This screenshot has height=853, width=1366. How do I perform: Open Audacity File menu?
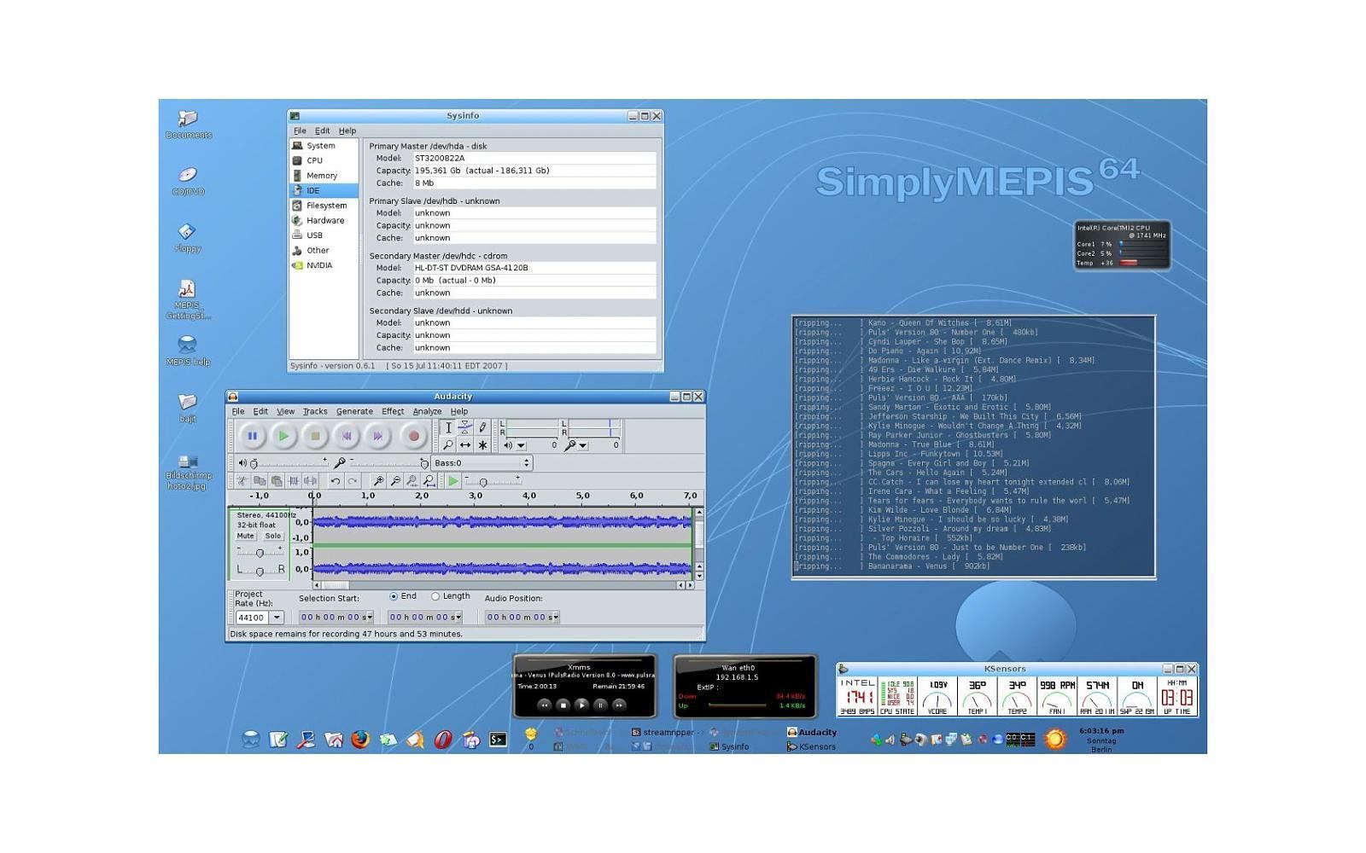(238, 411)
